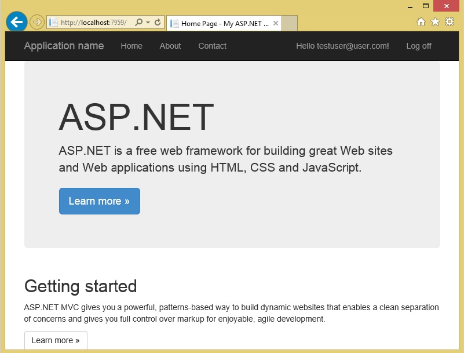The height and width of the screenshot is (353, 464).
Task: Click the page icon in the address bar
Action: [x=53, y=23]
